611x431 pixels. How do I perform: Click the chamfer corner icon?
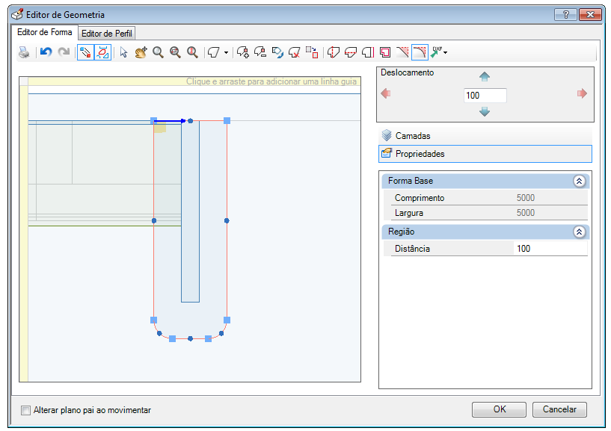[x=402, y=52]
